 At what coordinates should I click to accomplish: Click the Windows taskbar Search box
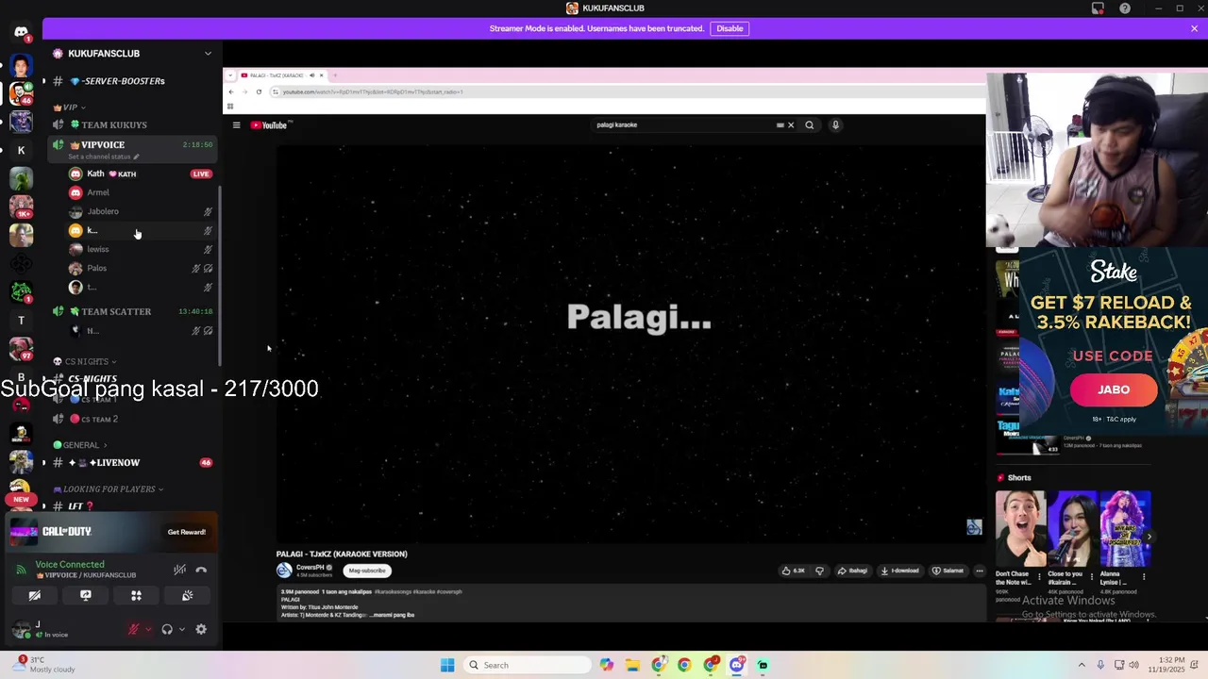[x=528, y=665]
